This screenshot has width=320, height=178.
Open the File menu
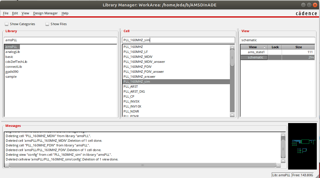(x=6, y=13)
